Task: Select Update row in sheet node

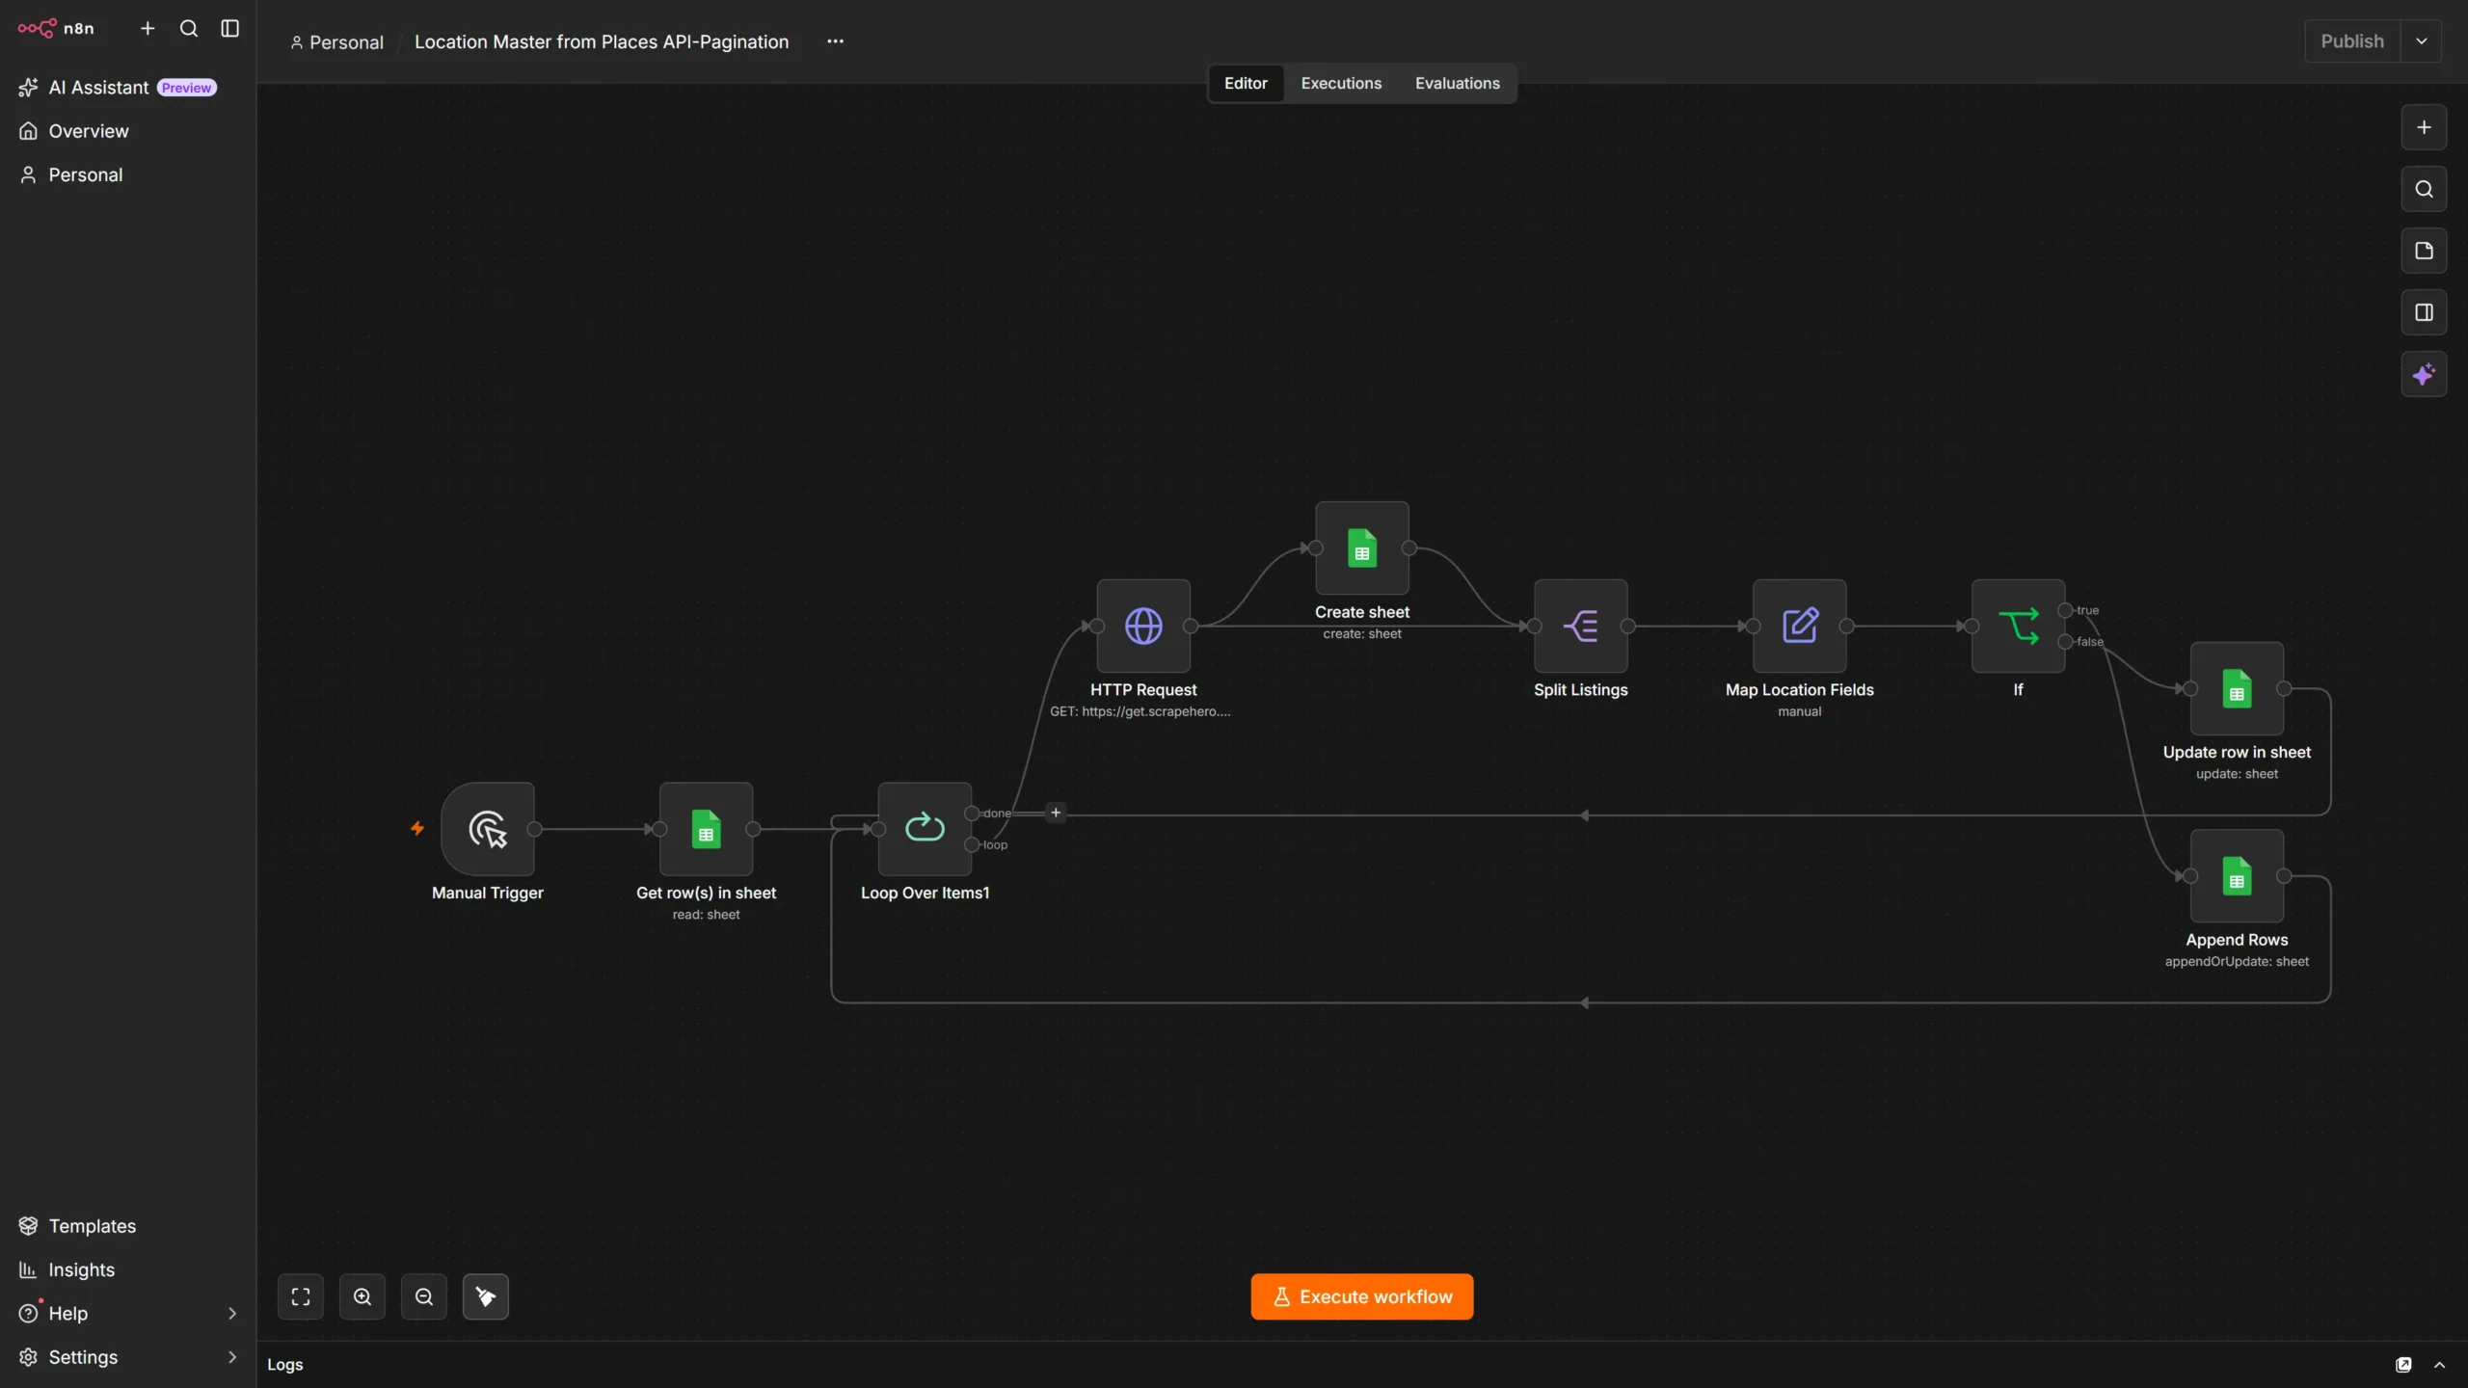Action: [x=2237, y=688]
